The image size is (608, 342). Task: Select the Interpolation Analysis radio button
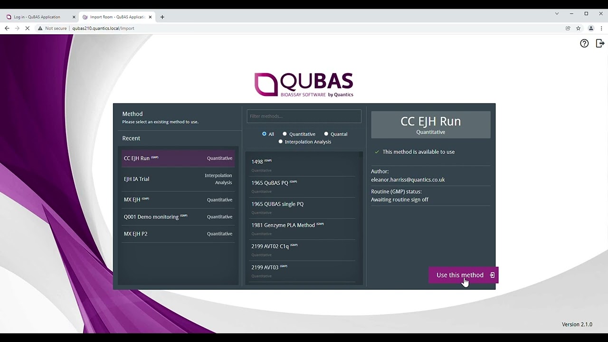pos(280,142)
